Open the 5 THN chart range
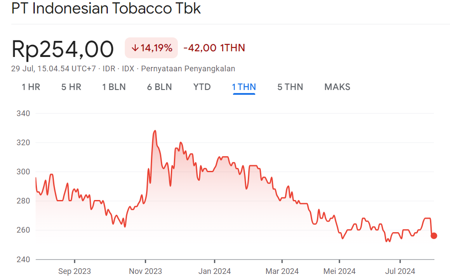The image size is (450, 280). [290, 87]
